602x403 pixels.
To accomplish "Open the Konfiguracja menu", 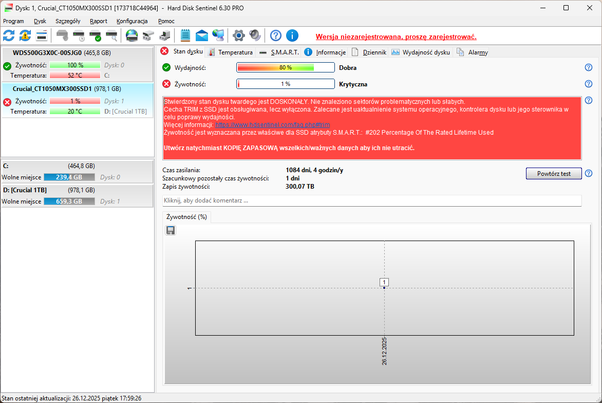I will 132,21.
